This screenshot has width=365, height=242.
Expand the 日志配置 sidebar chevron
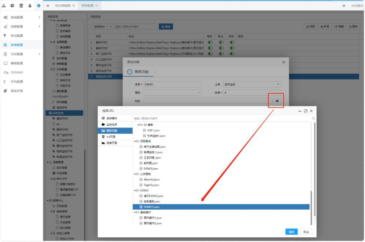[x=39, y=54]
